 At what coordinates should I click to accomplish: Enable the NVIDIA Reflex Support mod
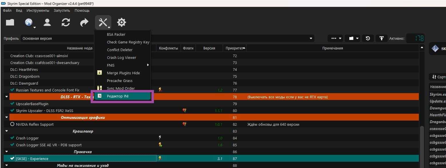coord(12,124)
